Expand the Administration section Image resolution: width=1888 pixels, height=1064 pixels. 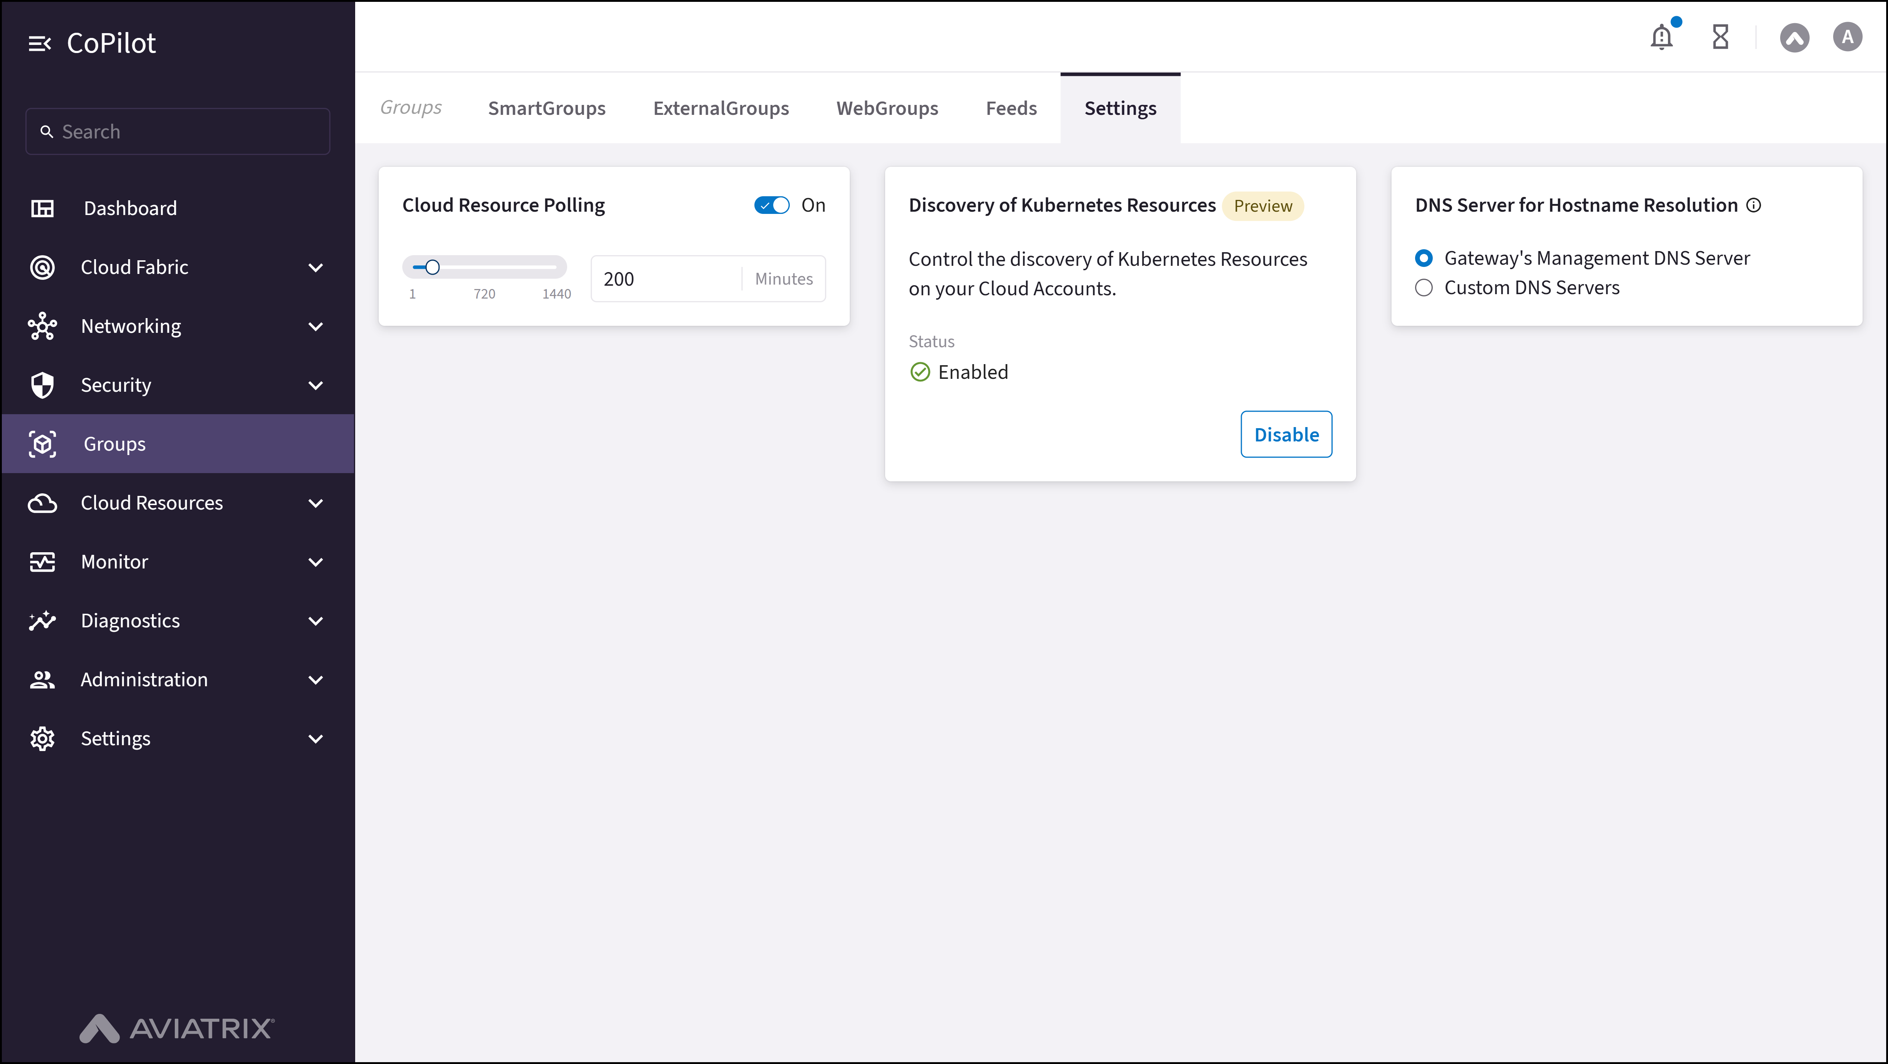point(316,680)
